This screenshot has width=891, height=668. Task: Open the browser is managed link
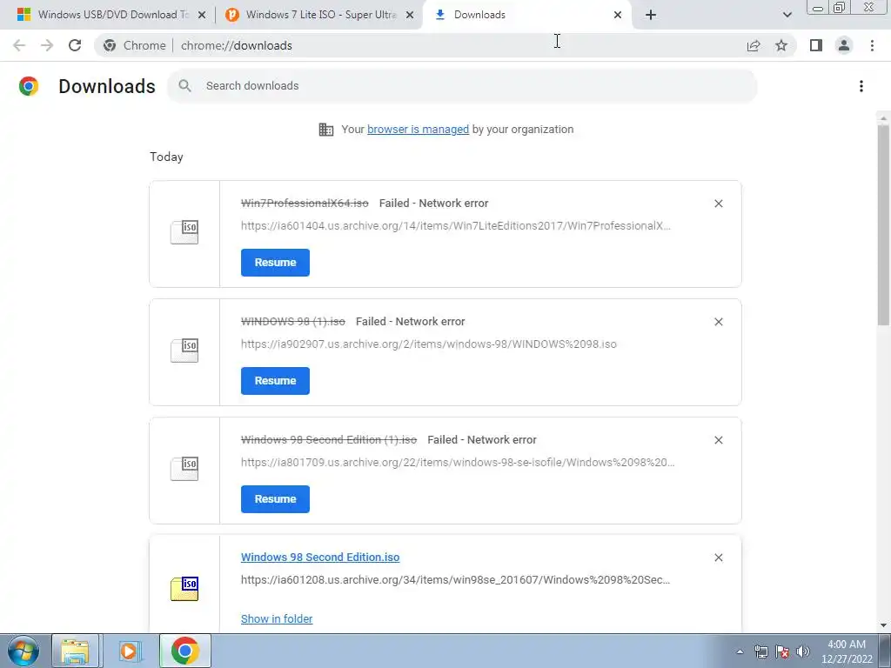point(418,130)
